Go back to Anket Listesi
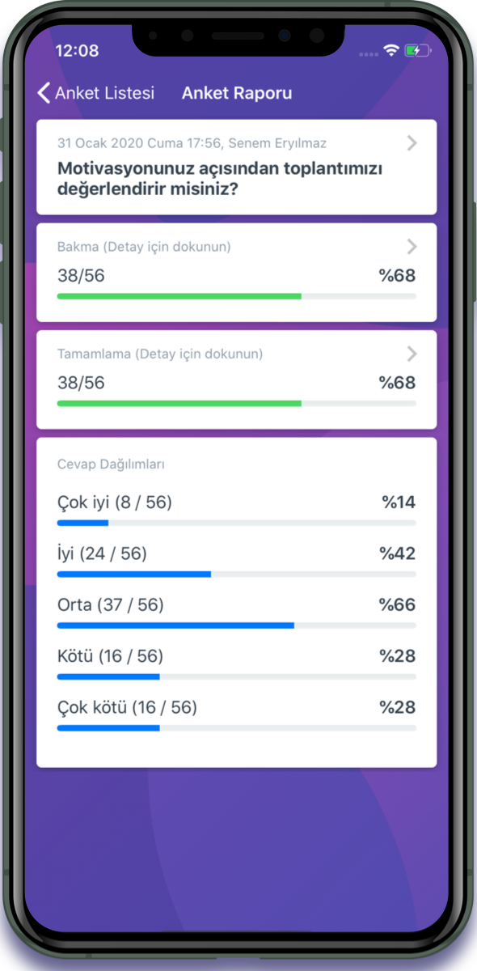The height and width of the screenshot is (971, 477). click(x=96, y=93)
